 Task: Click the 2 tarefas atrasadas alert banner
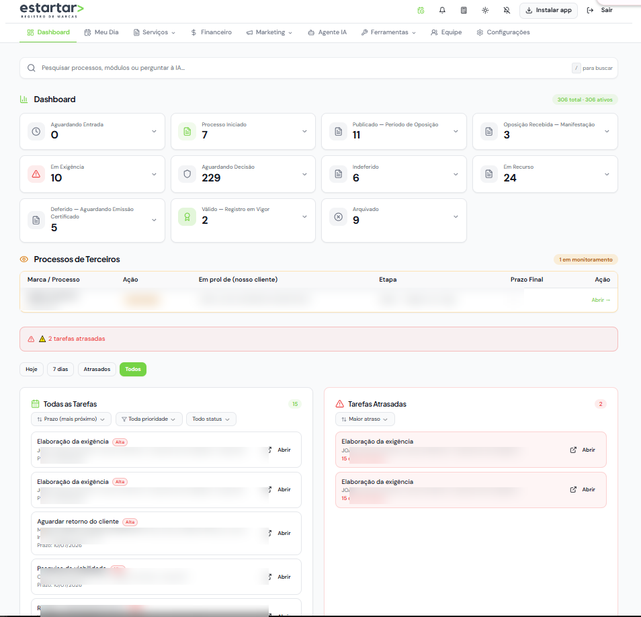[318, 339]
